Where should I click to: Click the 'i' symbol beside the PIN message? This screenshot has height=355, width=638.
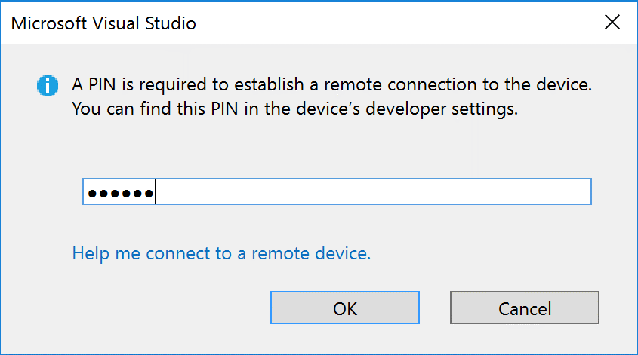coord(48,86)
